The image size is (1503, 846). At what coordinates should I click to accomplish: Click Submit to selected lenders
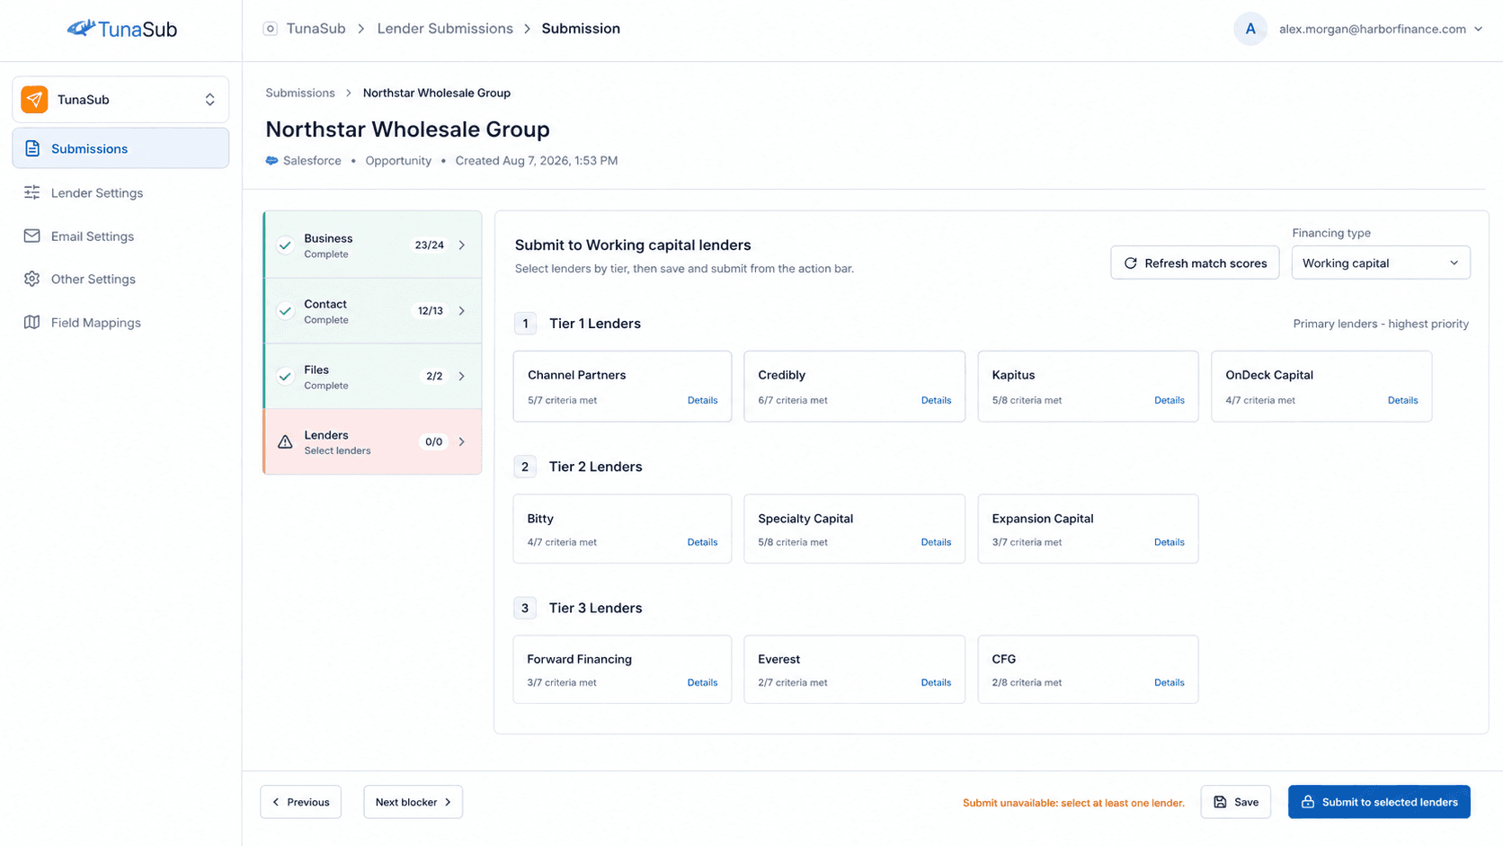[x=1379, y=802]
